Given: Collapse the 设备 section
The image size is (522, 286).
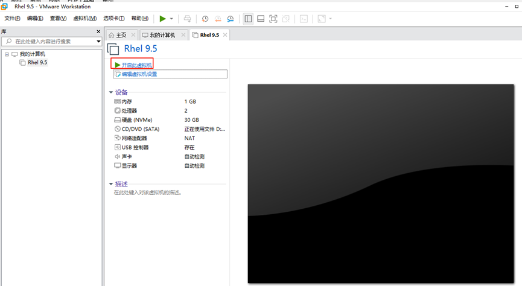Looking at the screenshot, I should pyautogui.click(x=111, y=92).
